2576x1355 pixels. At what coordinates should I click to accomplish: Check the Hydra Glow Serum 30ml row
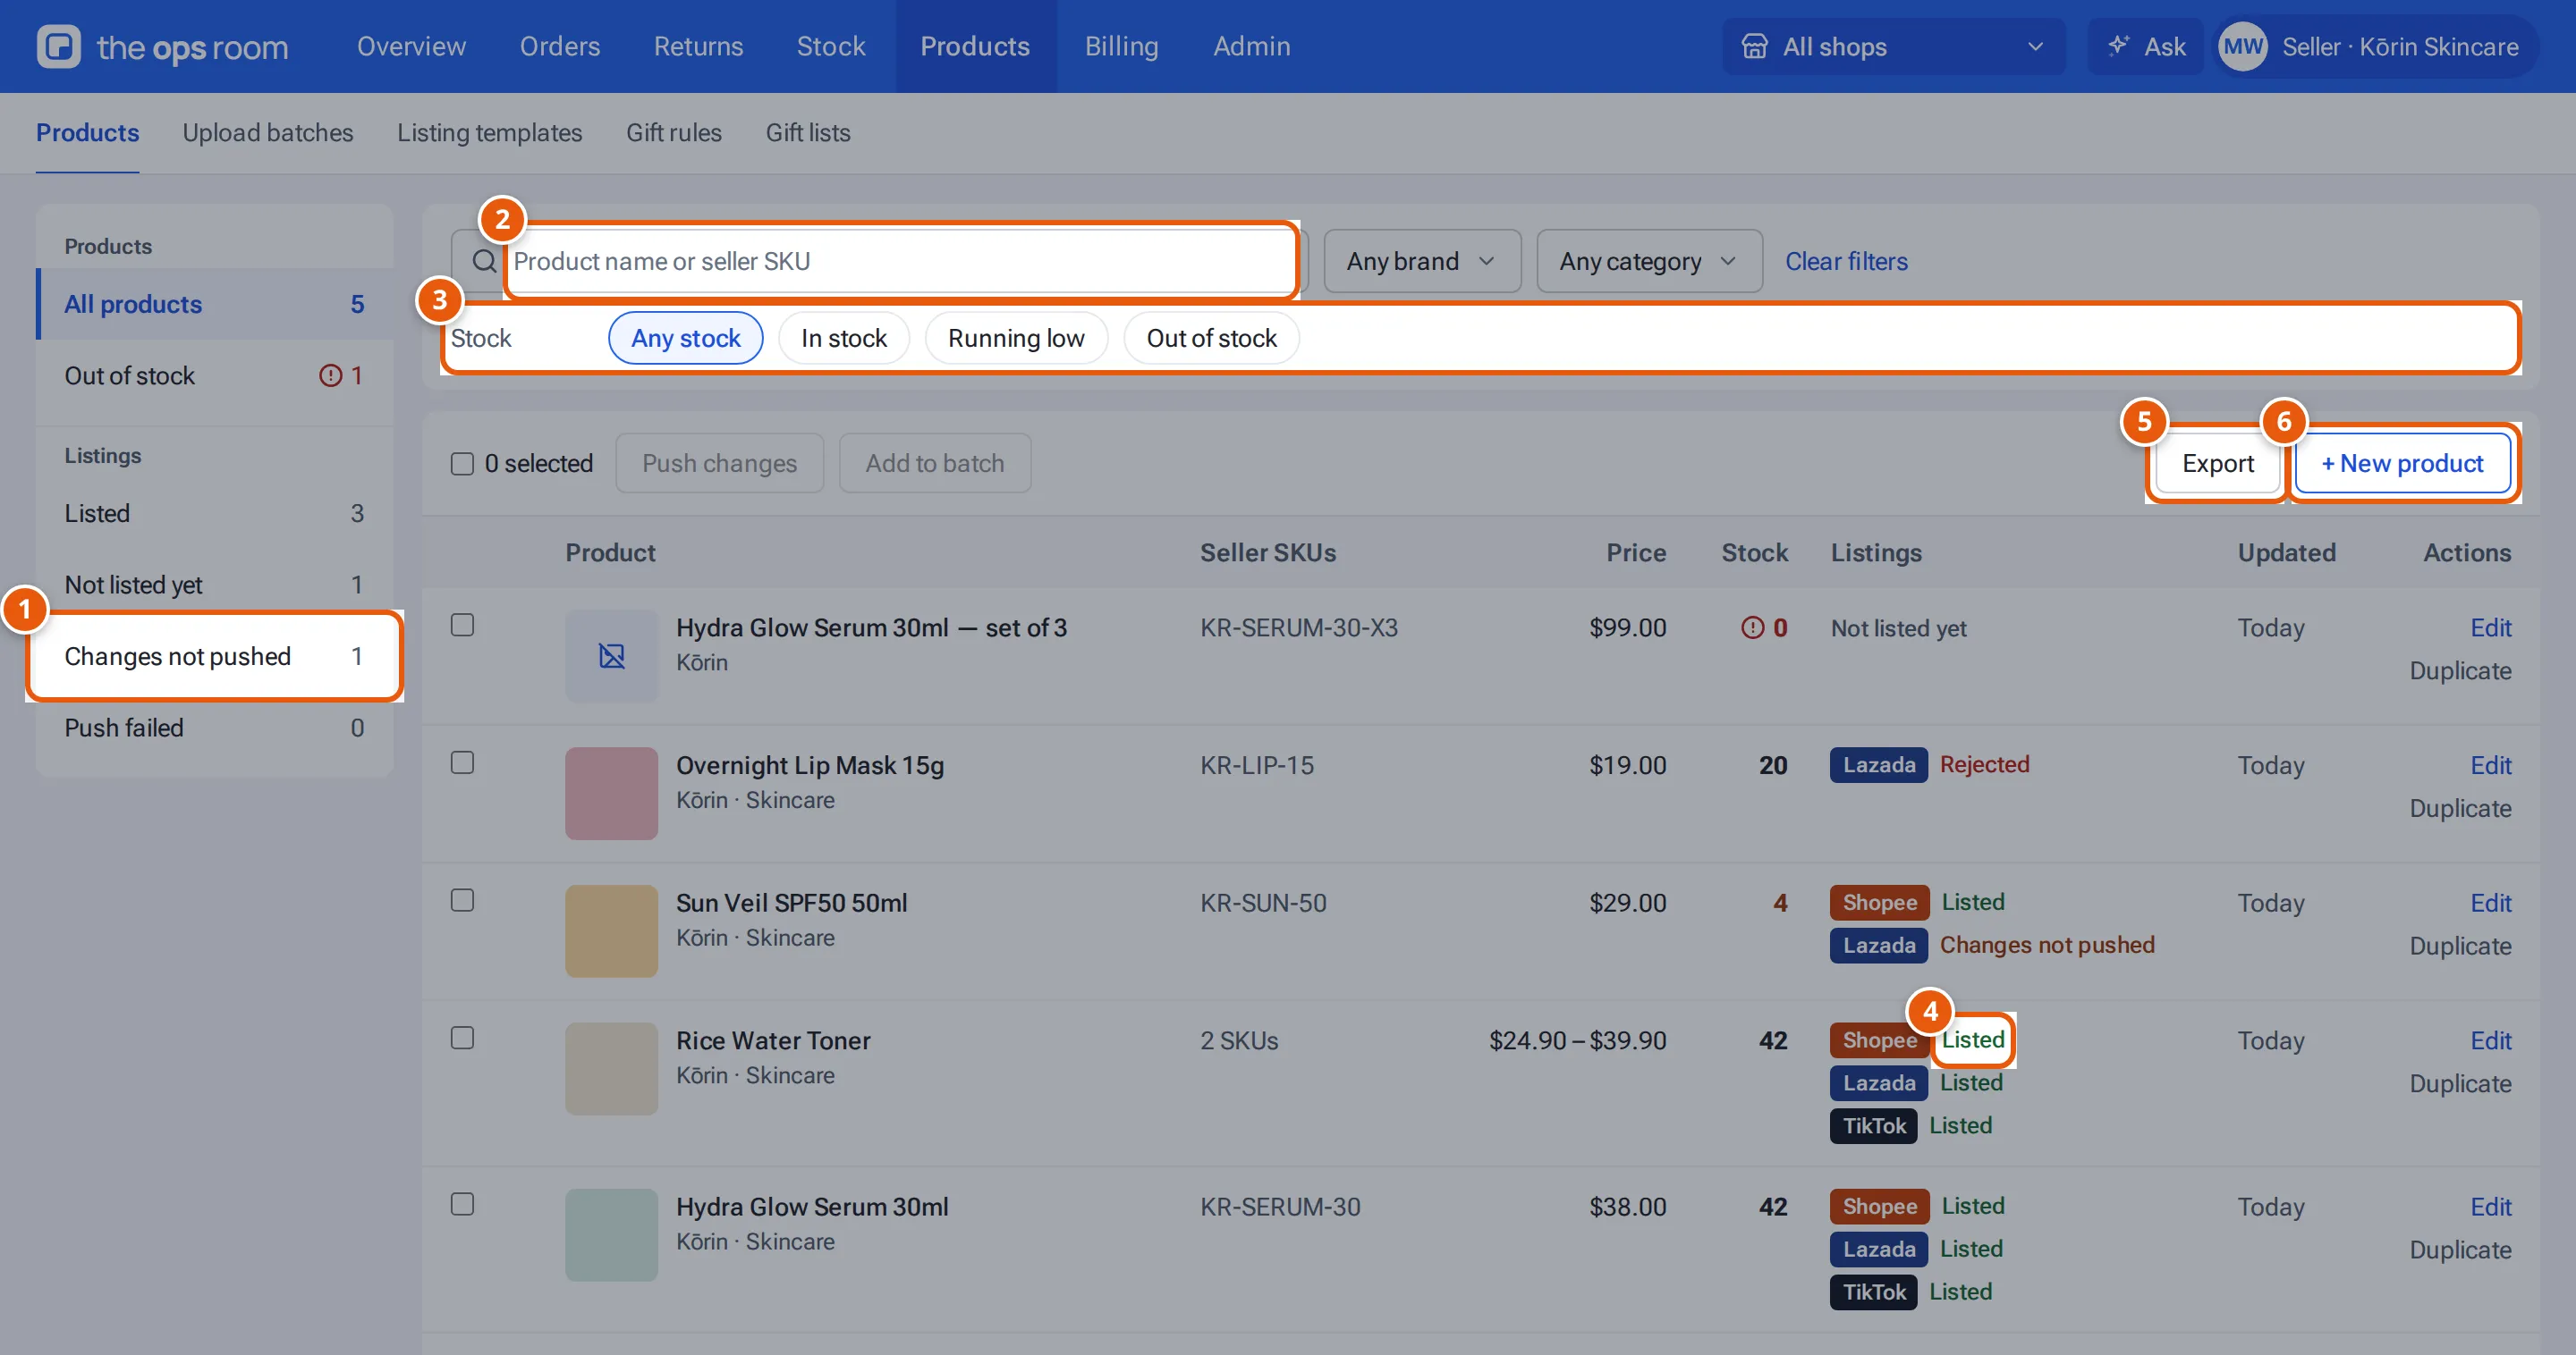(x=462, y=1204)
